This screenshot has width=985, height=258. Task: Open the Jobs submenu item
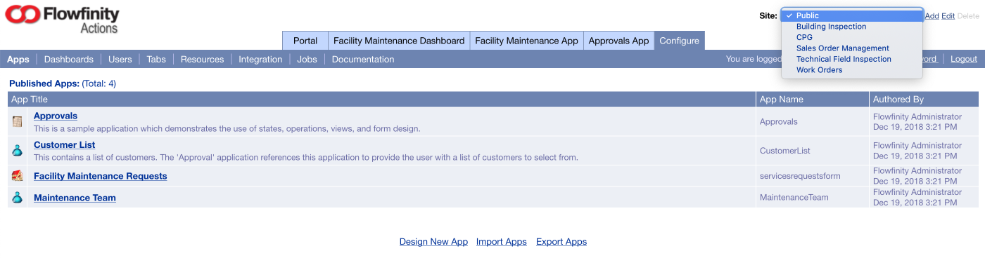307,60
